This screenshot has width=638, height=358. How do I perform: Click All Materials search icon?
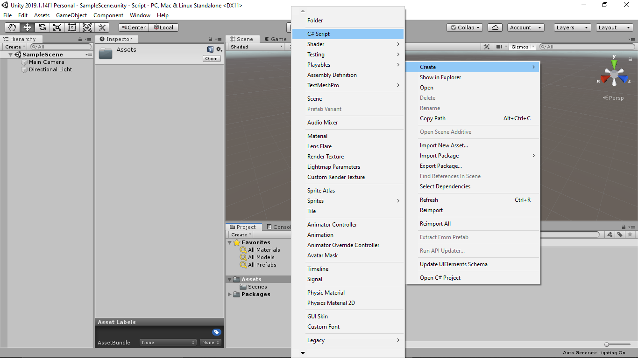(x=243, y=250)
